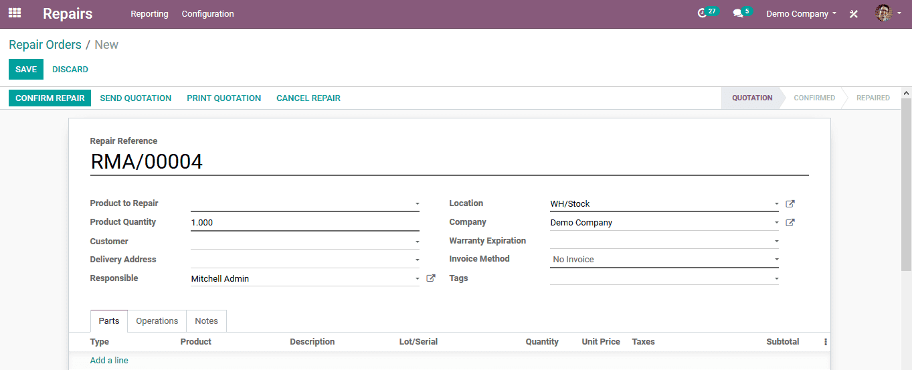The image size is (912, 370).
Task: Open the Reporting menu
Action: click(x=149, y=13)
